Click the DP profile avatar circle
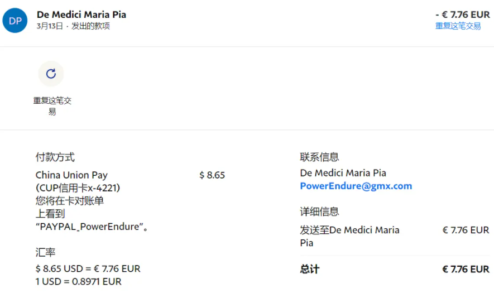Screen dimensions: 494x298 click(15, 21)
